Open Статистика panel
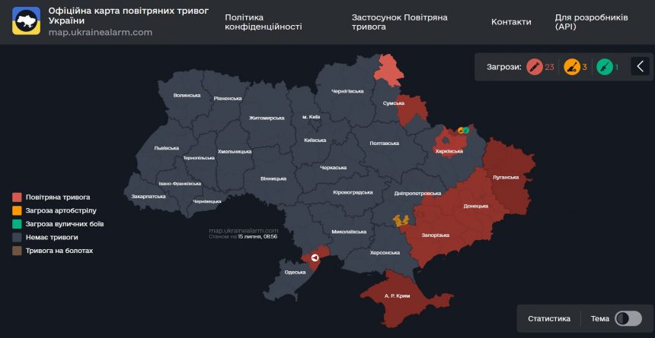 coord(549,319)
